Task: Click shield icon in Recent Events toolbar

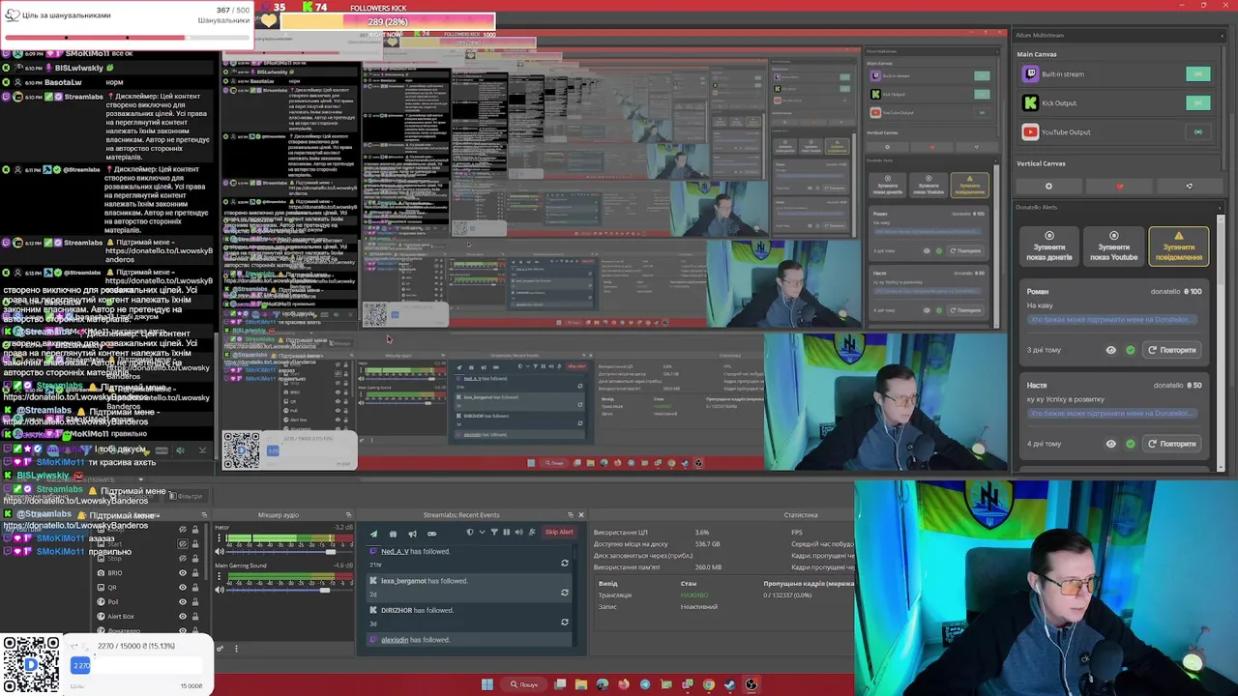Action: point(470,532)
